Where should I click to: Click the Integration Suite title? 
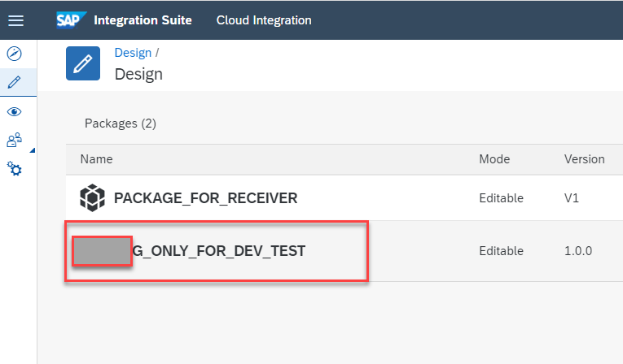143,19
